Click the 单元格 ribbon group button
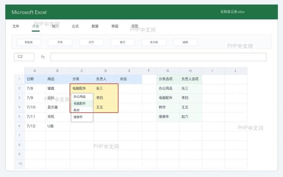The width and height of the screenshot is (283, 177). 154,42
